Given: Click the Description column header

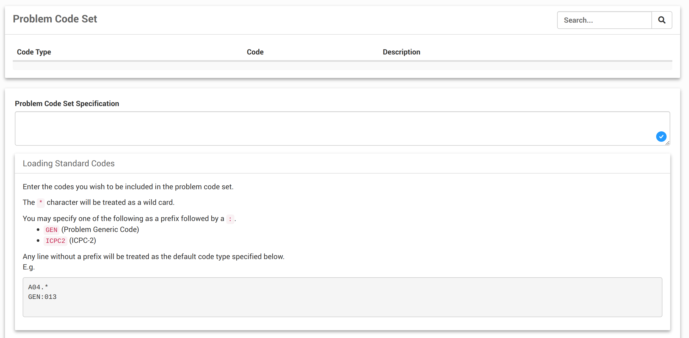Looking at the screenshot, I should [x=401, y=52].
